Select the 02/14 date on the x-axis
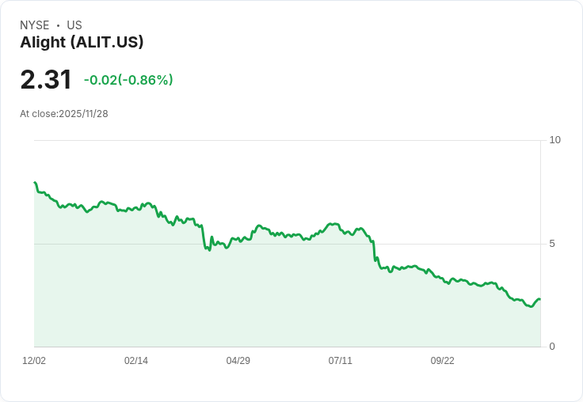 tap(136, 361)
